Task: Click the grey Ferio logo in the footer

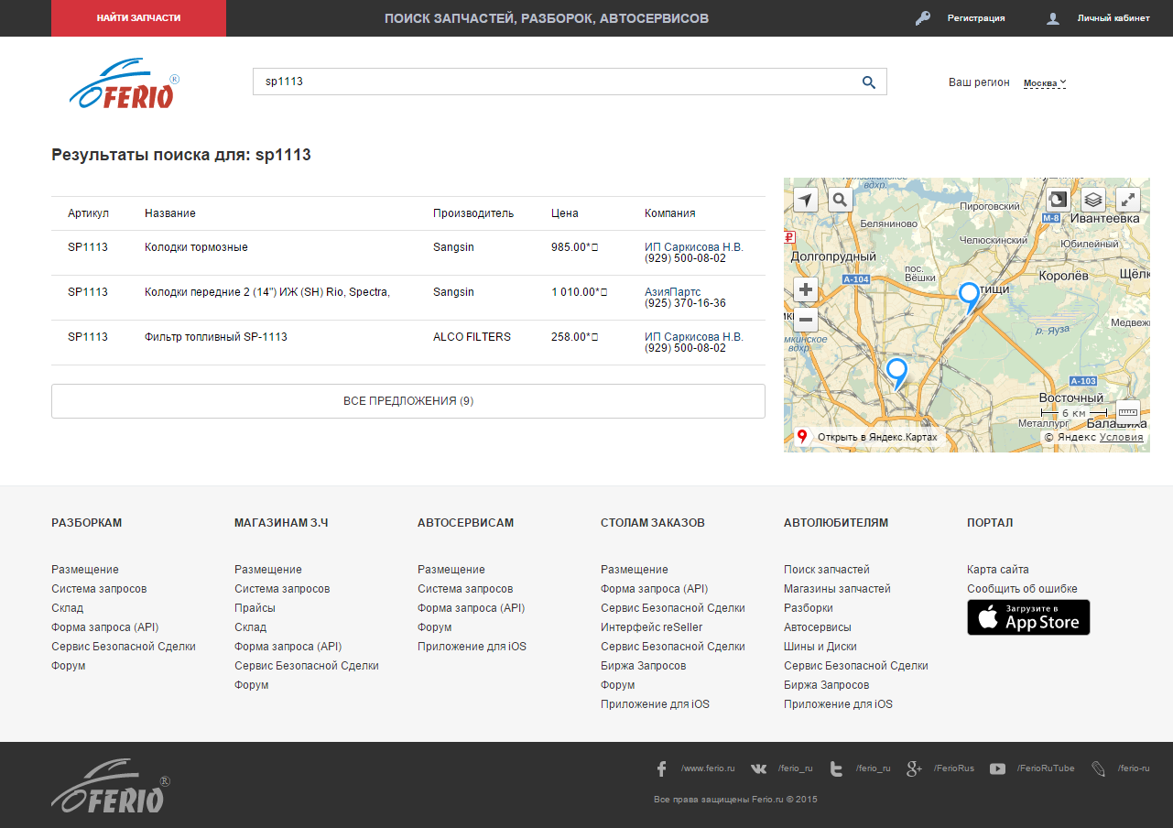Action: pos(111,786)
